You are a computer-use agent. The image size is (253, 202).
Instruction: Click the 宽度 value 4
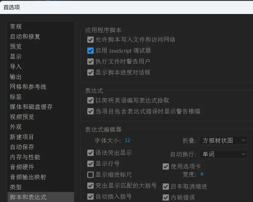point(202,174)
